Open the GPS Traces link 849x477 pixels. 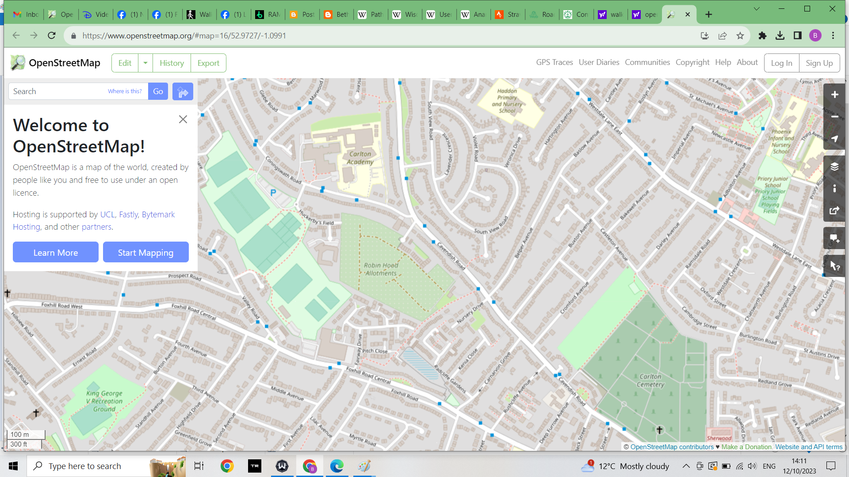554,62
